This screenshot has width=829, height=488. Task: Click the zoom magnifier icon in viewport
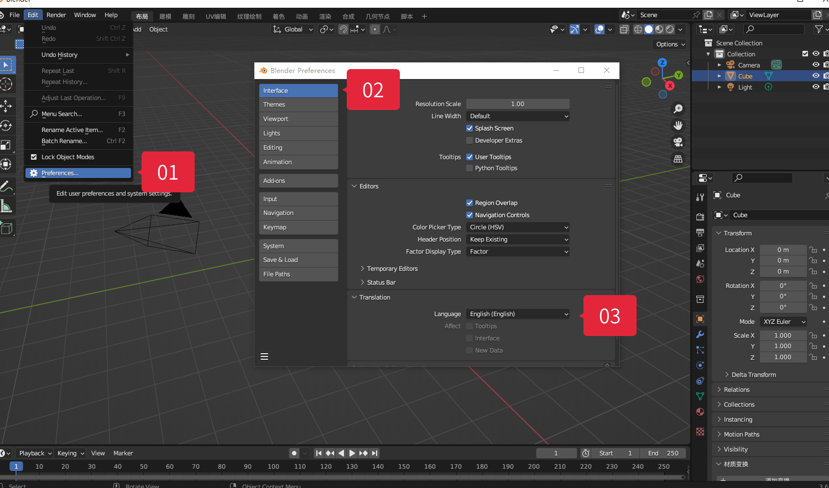(x=678, y=109)
